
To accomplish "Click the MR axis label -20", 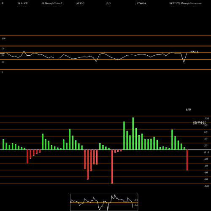I will coord(206,159).
